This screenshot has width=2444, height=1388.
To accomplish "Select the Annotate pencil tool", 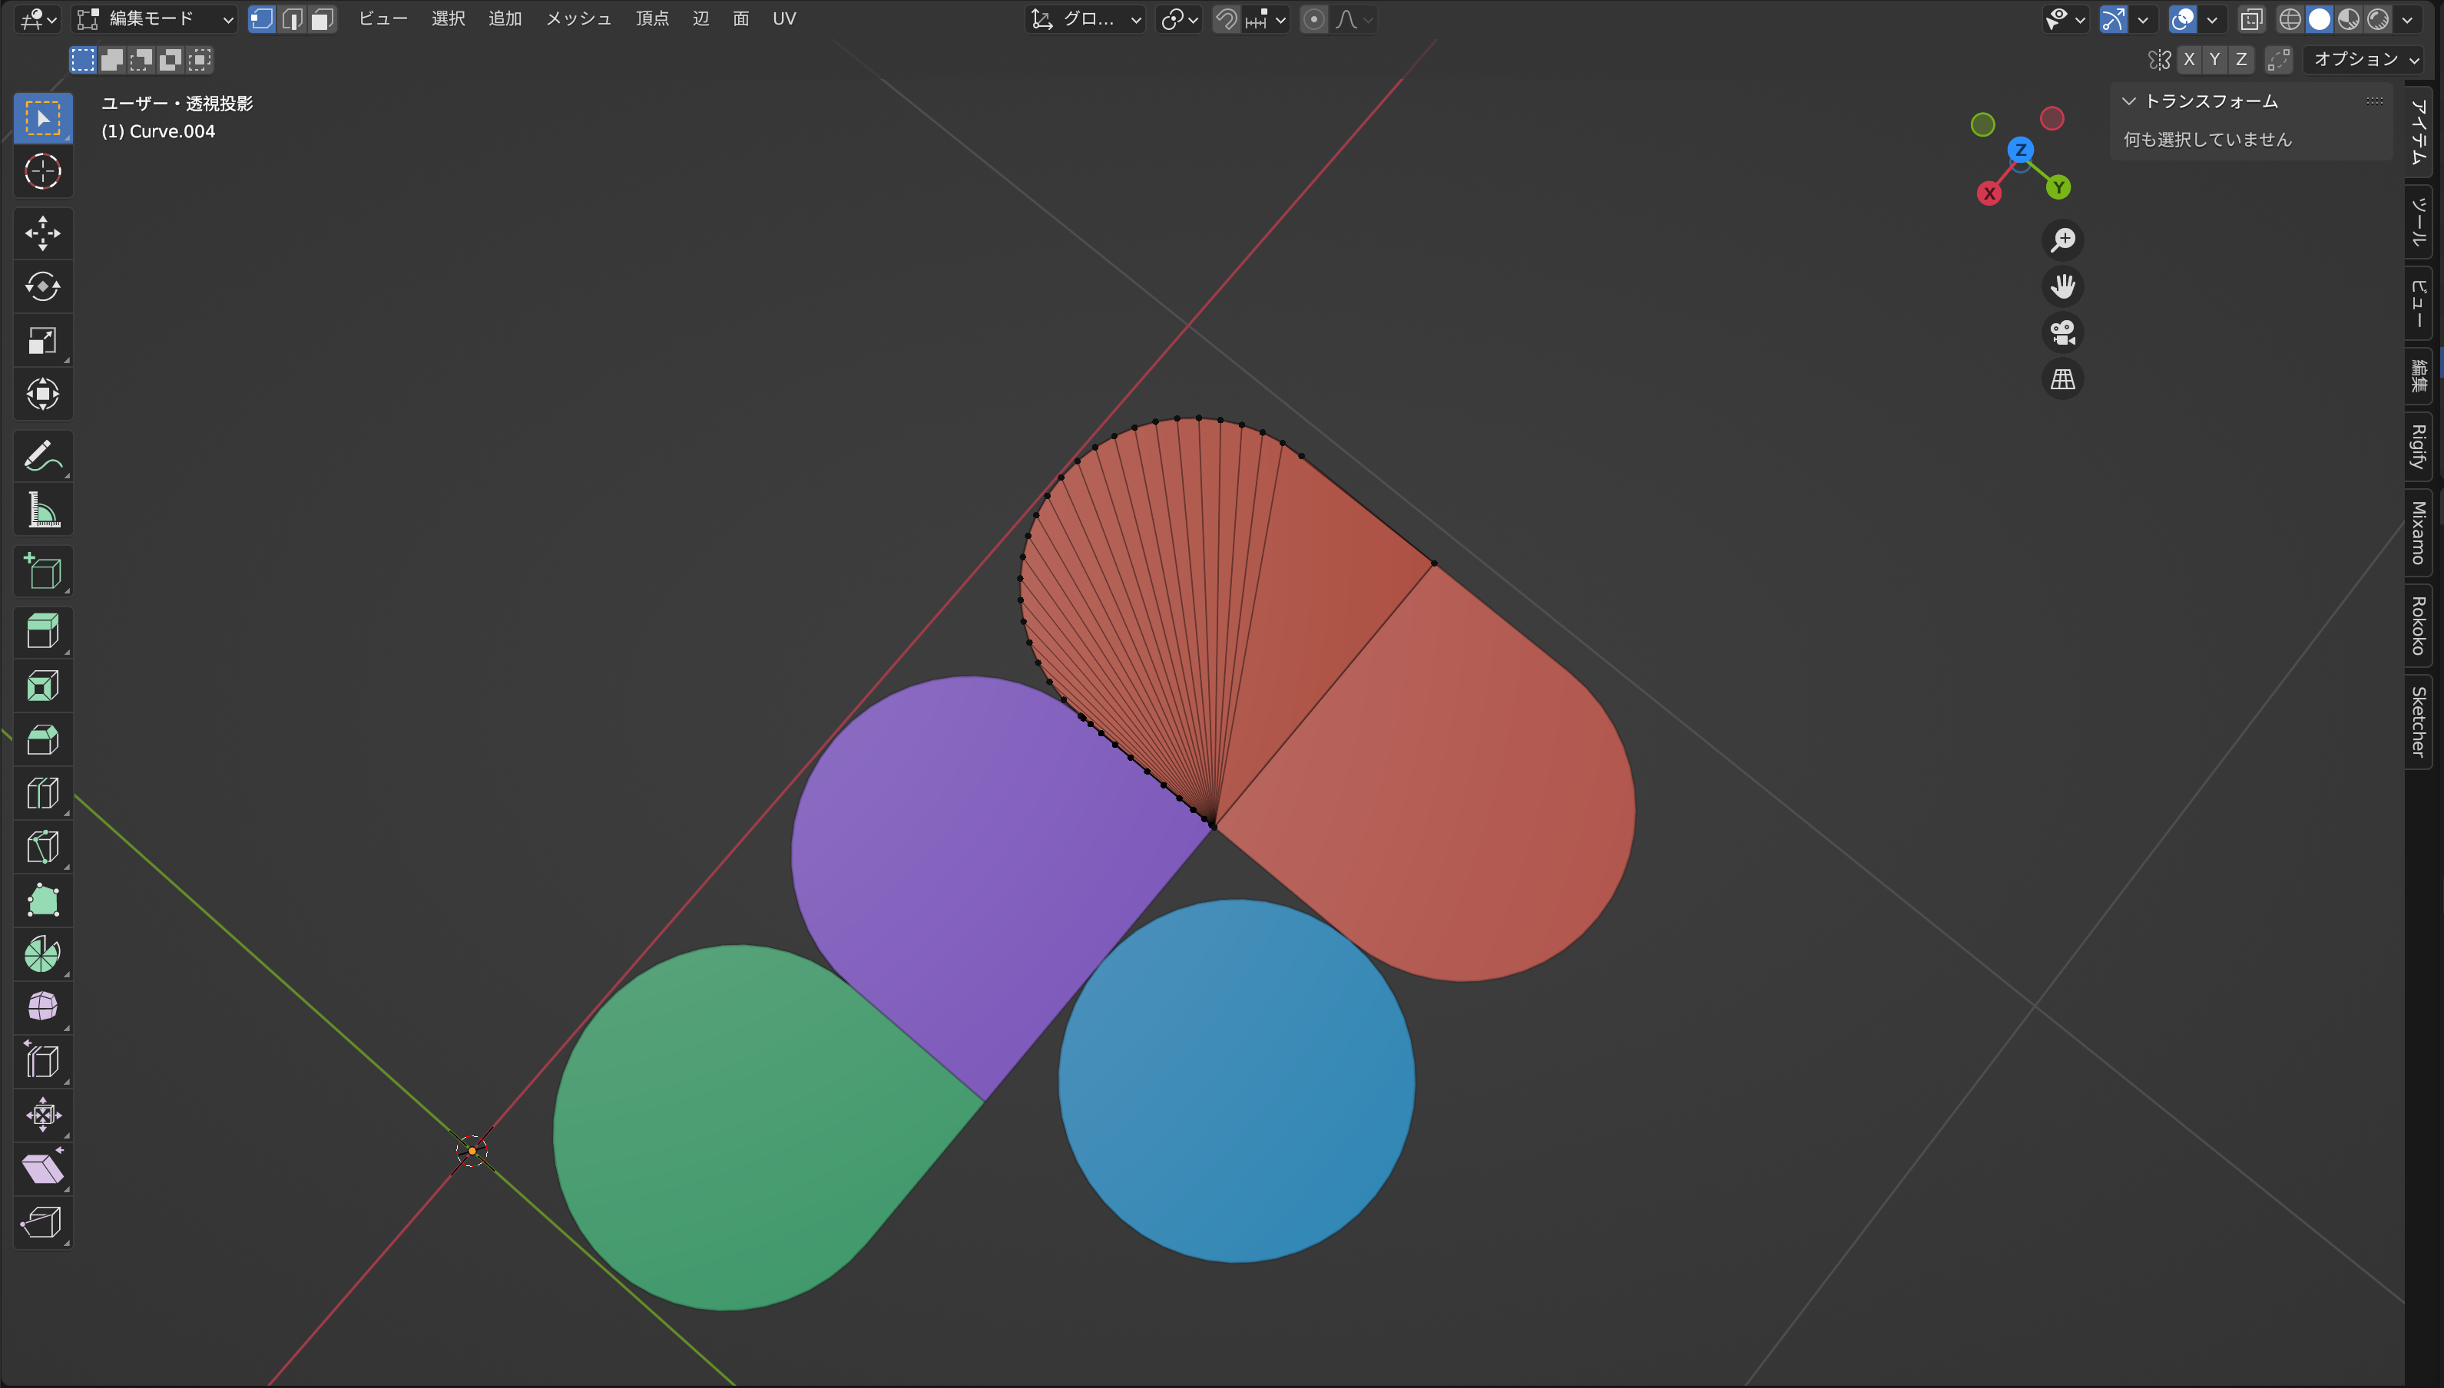I will pyautogui.click(x=43, y=457).
